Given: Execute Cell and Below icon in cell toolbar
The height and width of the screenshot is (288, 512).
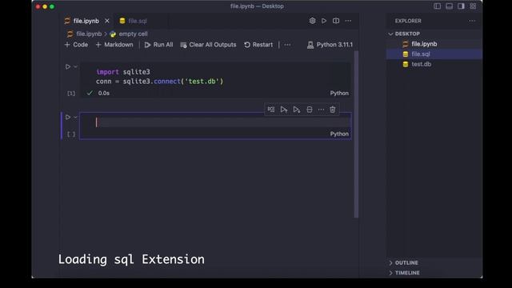Looking at the screenshot, I should (297, 110).
